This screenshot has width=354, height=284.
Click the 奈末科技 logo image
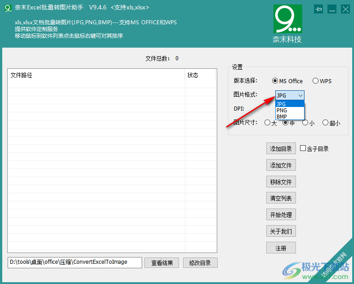pyautogui.click(x=287, y=19)
